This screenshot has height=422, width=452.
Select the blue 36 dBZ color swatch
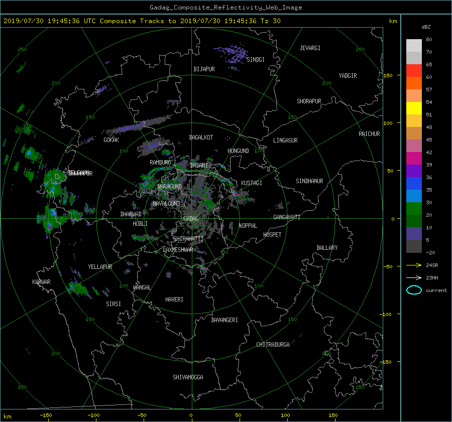coord(414,184)
